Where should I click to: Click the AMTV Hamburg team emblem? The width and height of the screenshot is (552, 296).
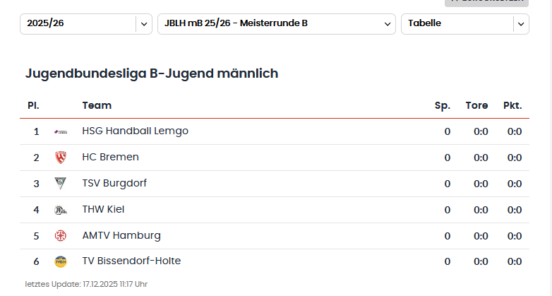(61, 236)
